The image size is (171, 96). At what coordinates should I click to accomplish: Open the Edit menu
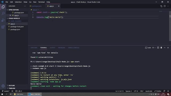tap(11, 2)
